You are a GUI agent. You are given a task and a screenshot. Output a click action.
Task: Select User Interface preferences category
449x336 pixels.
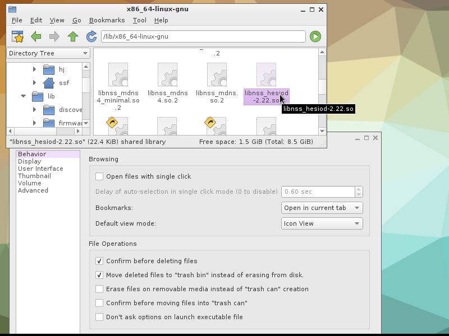(x=48, y=169)
